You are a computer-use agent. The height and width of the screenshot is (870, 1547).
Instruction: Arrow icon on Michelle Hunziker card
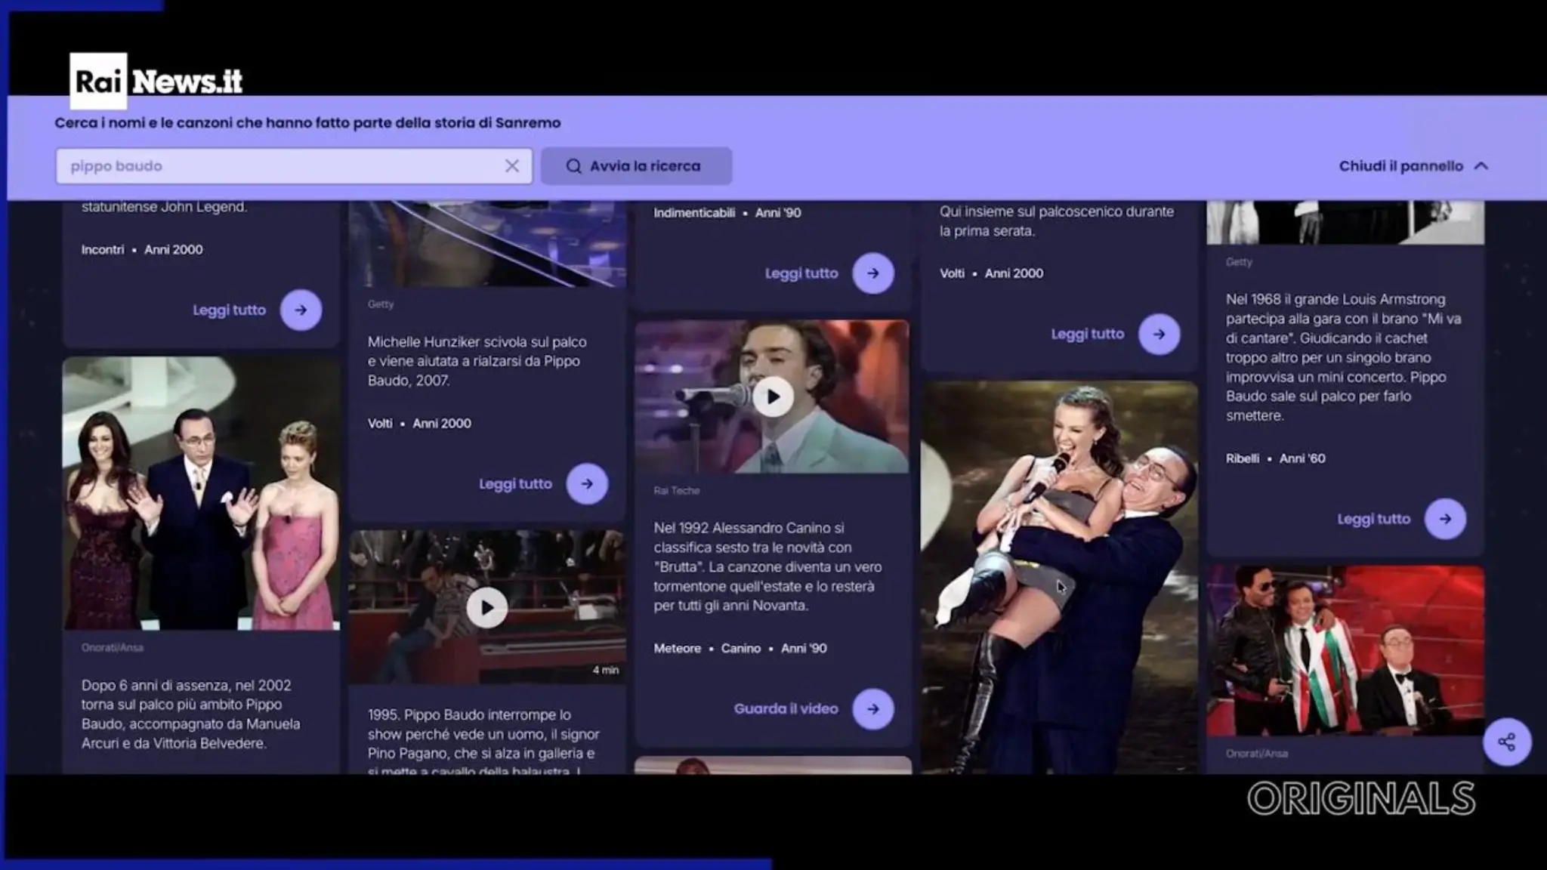(587, 484)
